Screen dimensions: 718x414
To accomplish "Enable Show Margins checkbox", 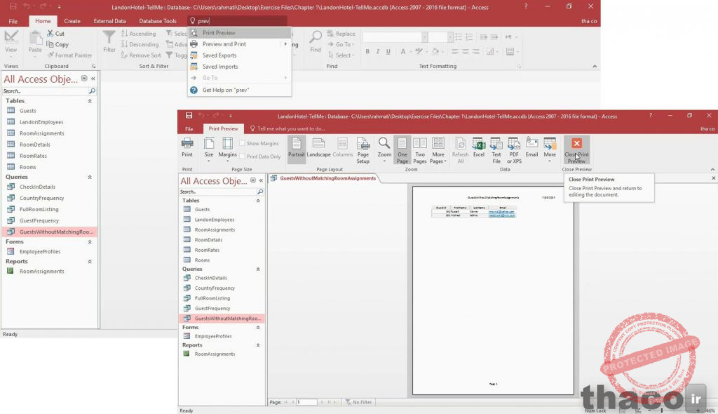I will point(242,144).
